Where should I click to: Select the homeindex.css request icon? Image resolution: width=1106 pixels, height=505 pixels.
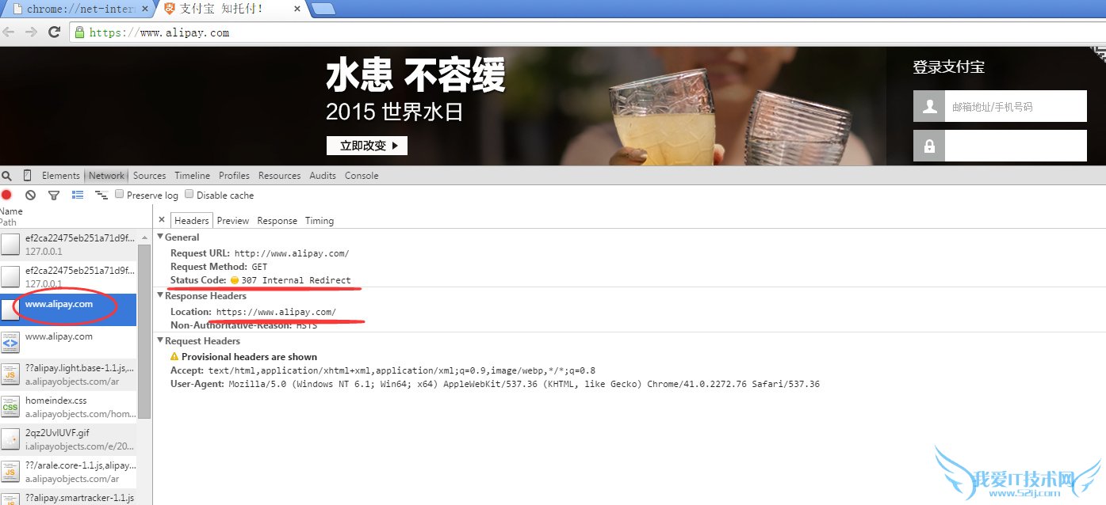click(10, 407)
